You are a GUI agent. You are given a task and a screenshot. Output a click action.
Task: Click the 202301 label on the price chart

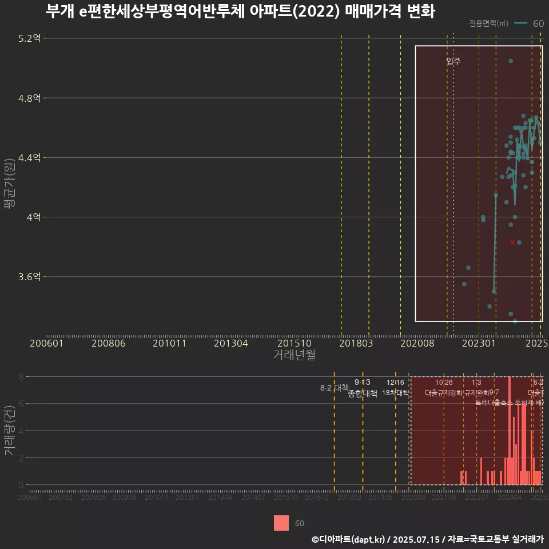(479, 343)
